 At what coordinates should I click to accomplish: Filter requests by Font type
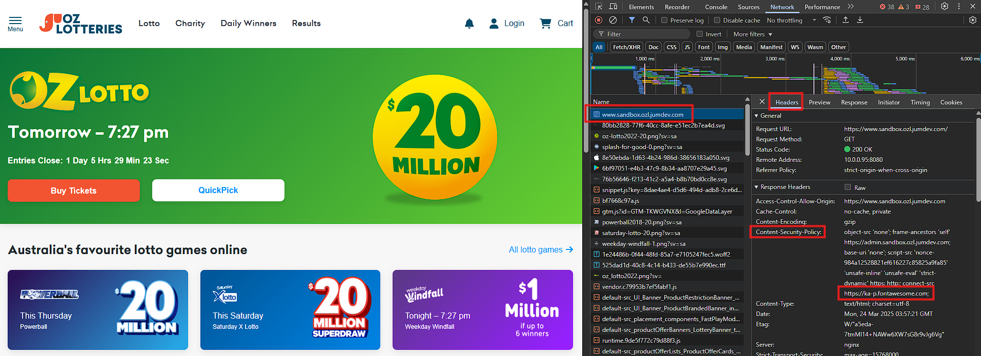(704, 47)
